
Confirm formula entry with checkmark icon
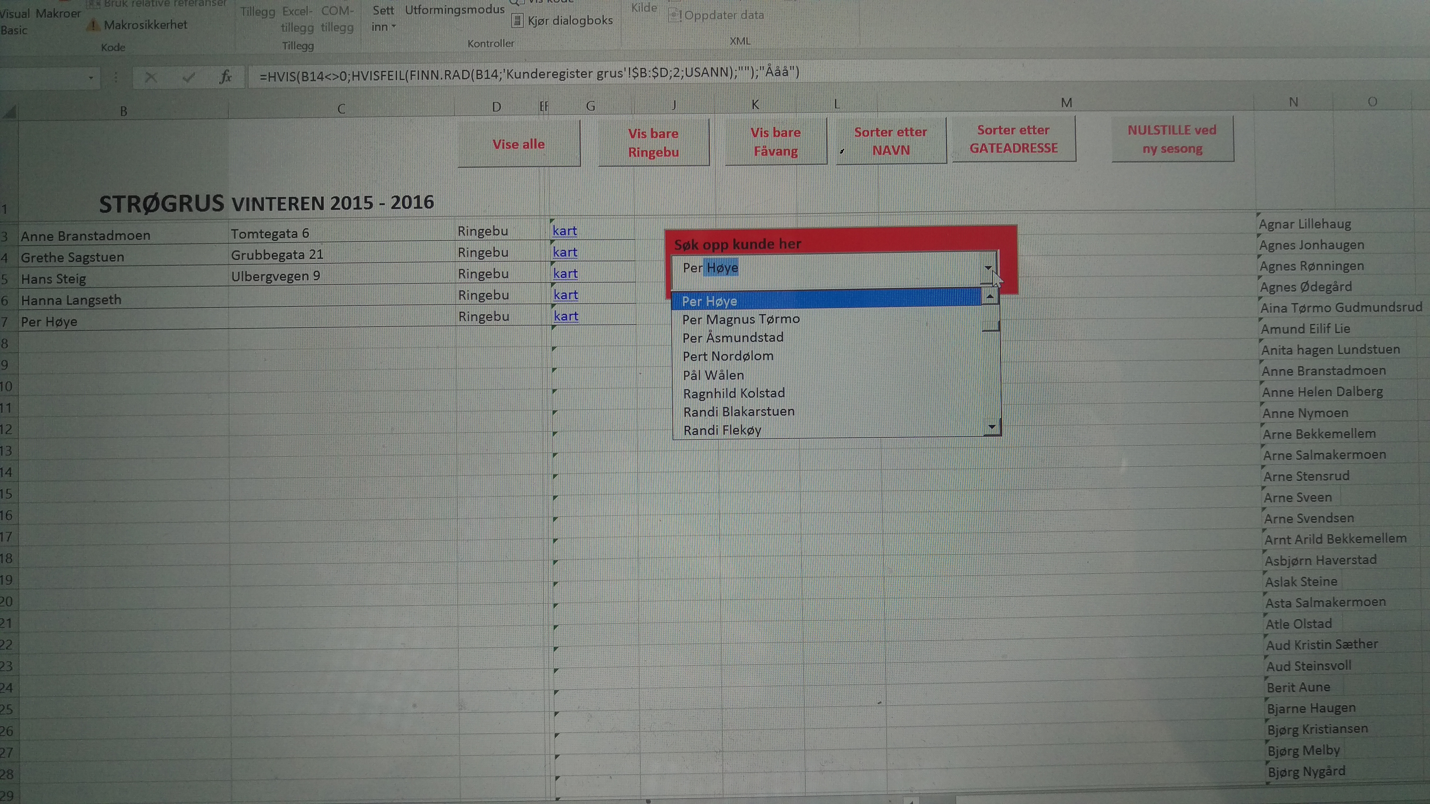[189, 78]
